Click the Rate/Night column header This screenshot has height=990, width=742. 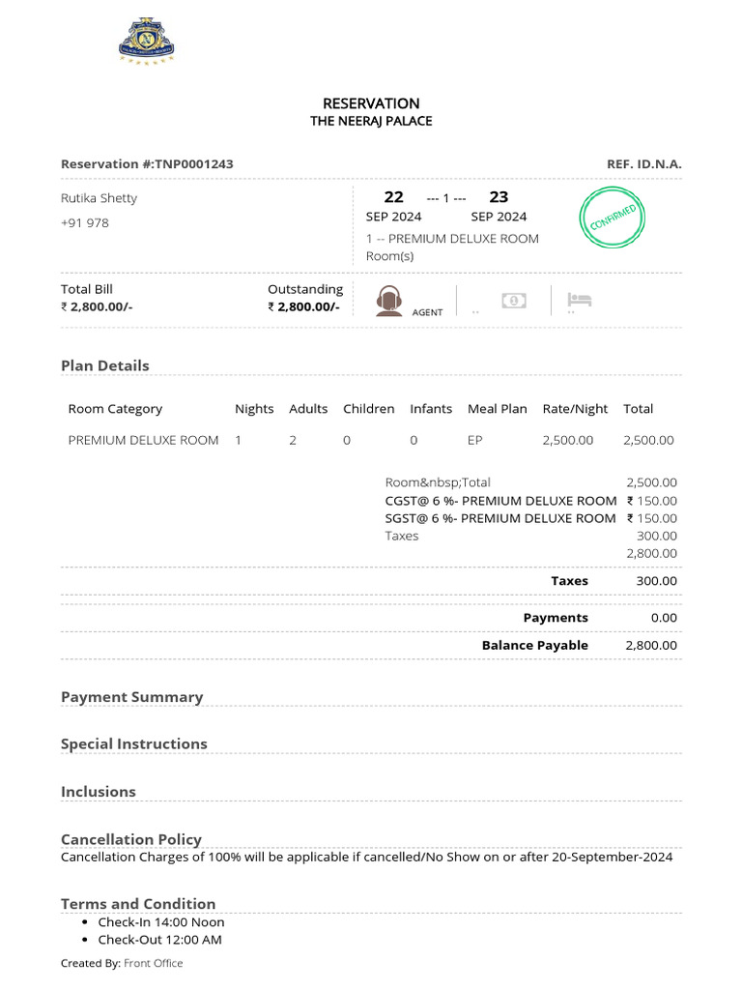575,409
